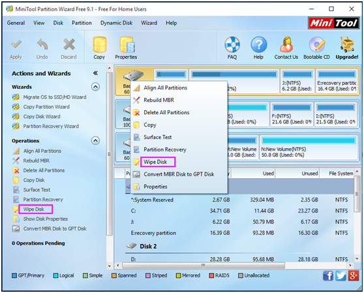
Task: Launch Copy Disk Wizard from sidebar
Action: pos(37,117)
